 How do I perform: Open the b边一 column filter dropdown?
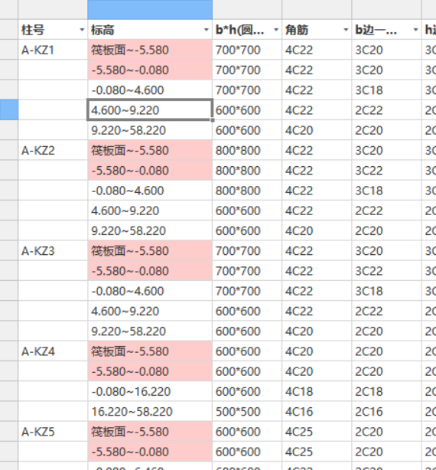tap(415, 30)
